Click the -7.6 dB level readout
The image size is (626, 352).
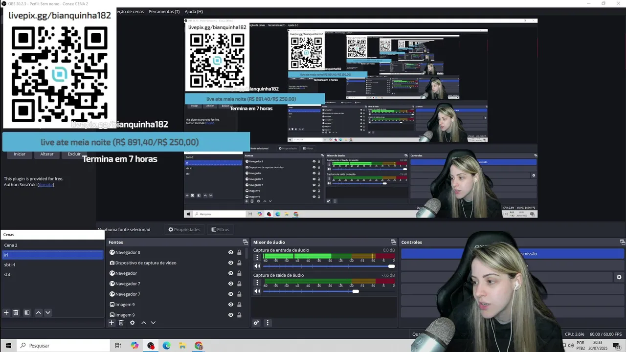(x=388, y=275)
